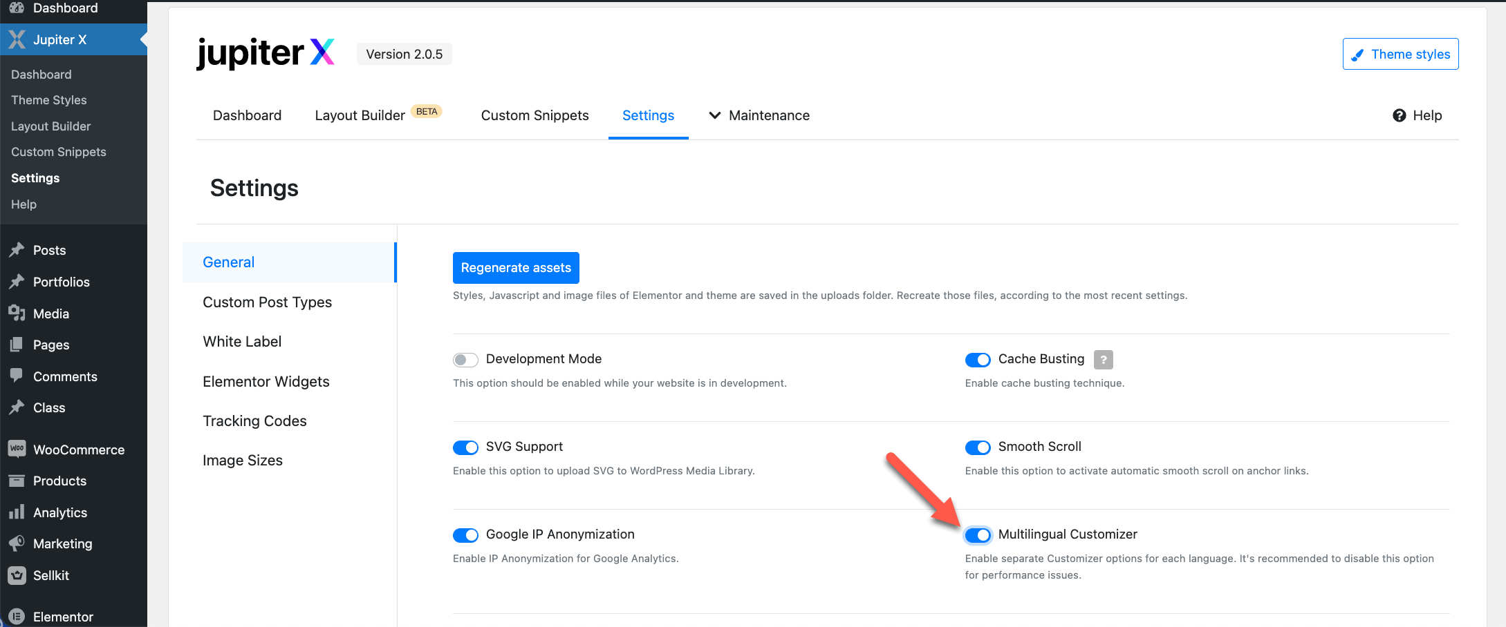Click the Cache Busting question mark icon
The image size is (1506, 627).
[x=1104, y=359]
